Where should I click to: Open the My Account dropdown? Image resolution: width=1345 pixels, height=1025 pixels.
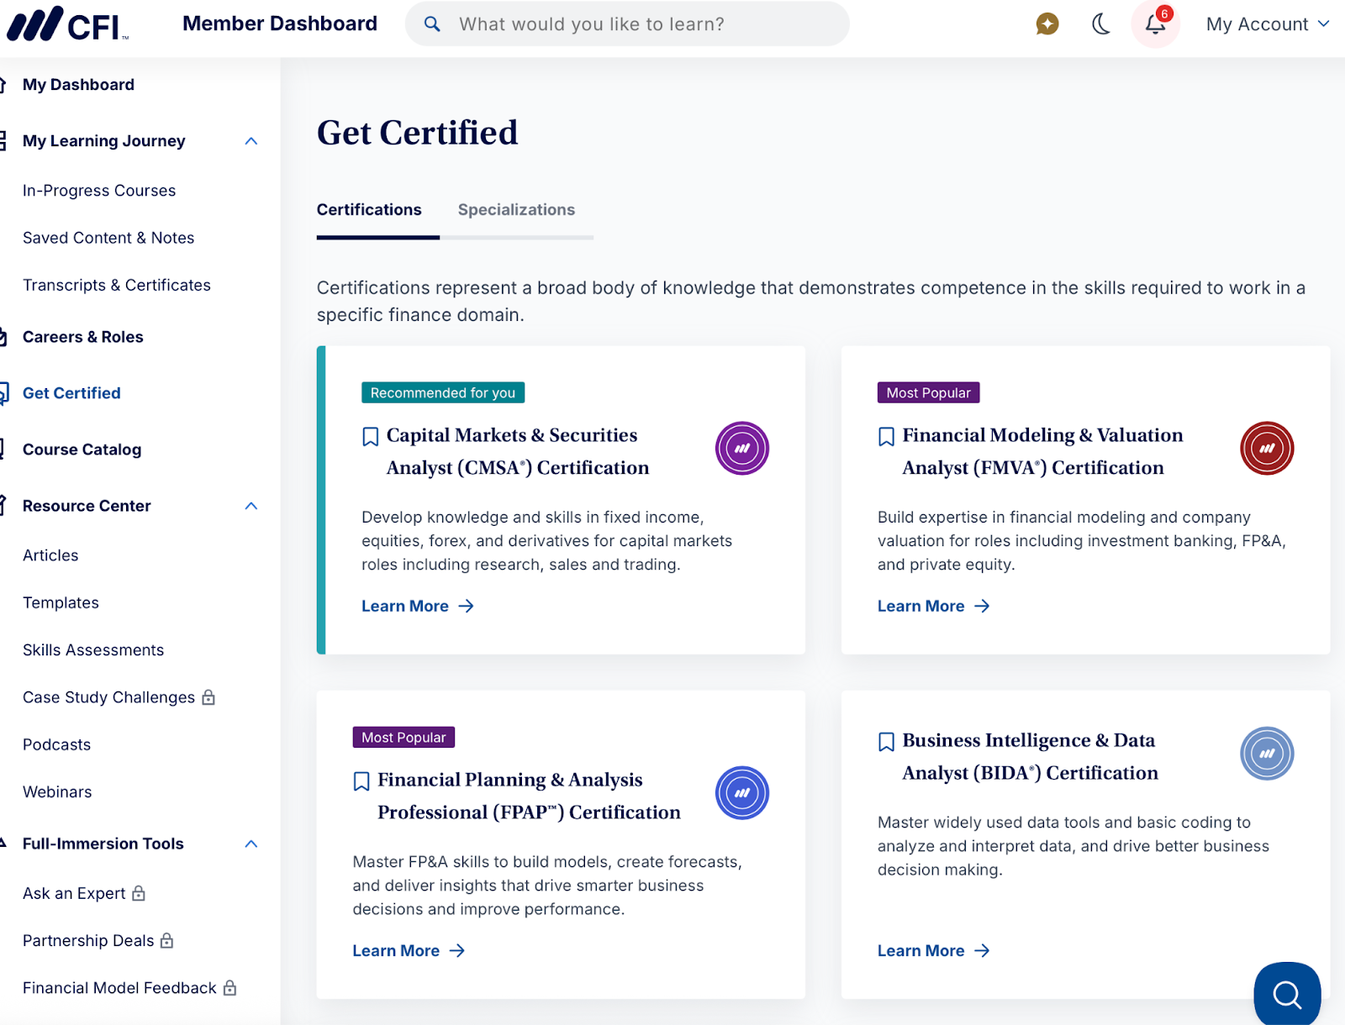point(1268,24)
